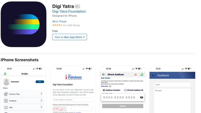Click the Previous Trips menu icon
This screenshot has width=201, height=113.
[6, 94]
